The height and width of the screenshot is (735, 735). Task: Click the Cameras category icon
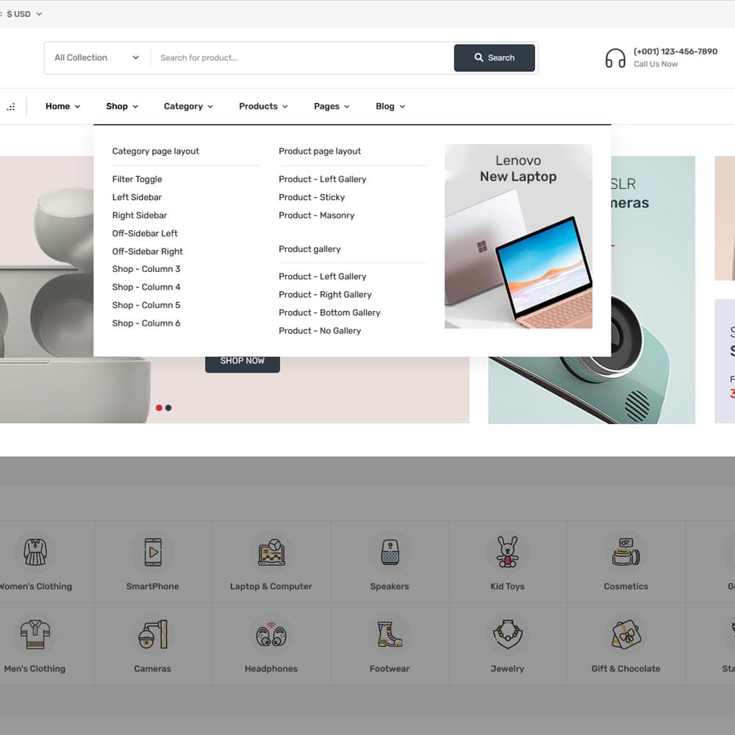click(x=153, y=634)
